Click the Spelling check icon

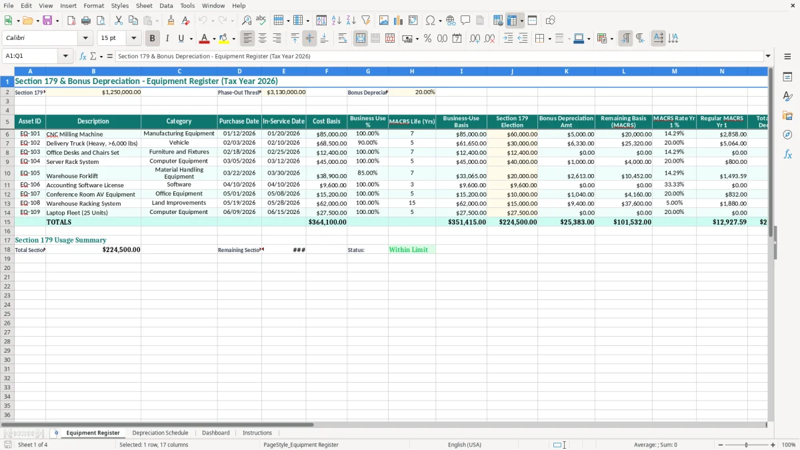(261, 21)
